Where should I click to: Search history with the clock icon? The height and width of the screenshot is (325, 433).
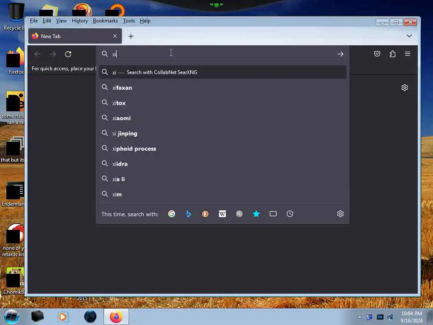coord(290,214)
